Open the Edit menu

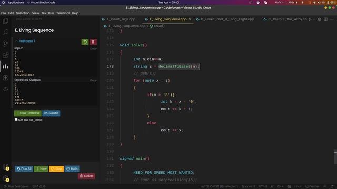[11, 13]
